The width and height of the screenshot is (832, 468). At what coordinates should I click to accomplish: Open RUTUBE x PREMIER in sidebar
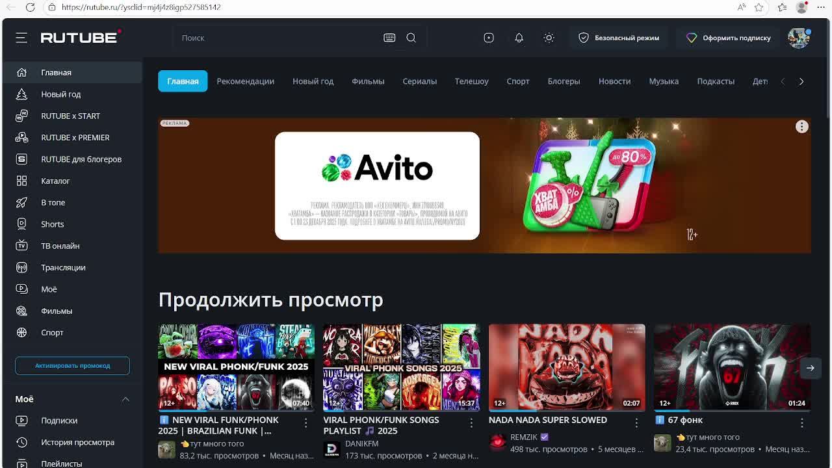pyautogui.click(x=71, y=137)
